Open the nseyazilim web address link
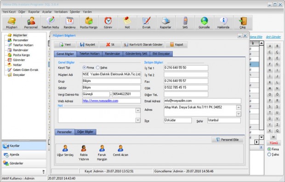The height and width of the screenshot is (182, 285). tap(100, 101)
